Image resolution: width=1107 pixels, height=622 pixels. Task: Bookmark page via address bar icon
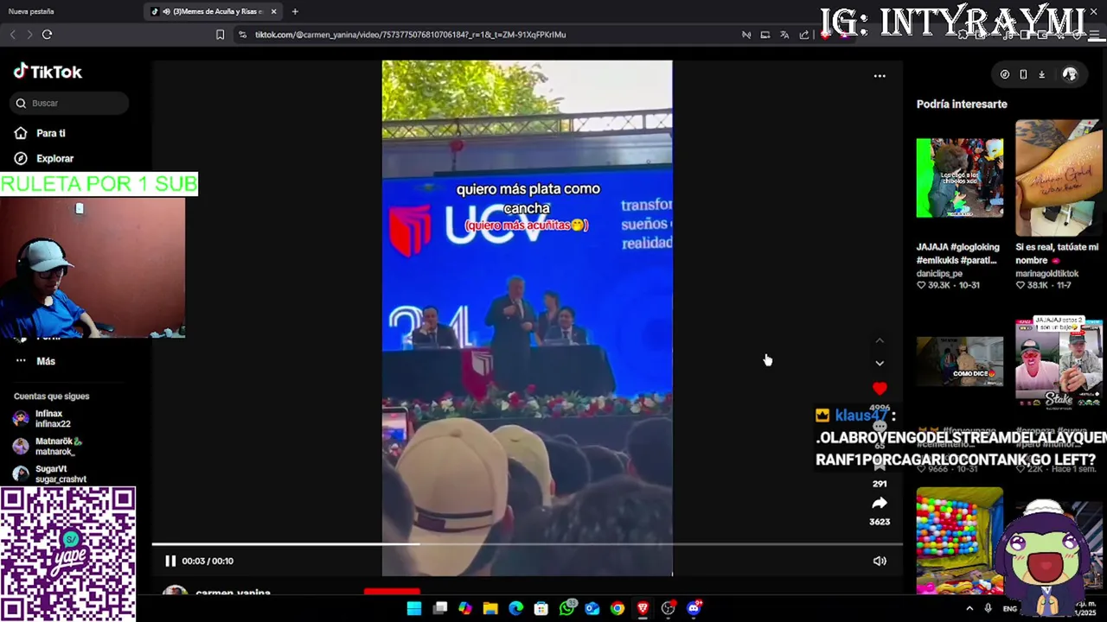tap(220, 35)
